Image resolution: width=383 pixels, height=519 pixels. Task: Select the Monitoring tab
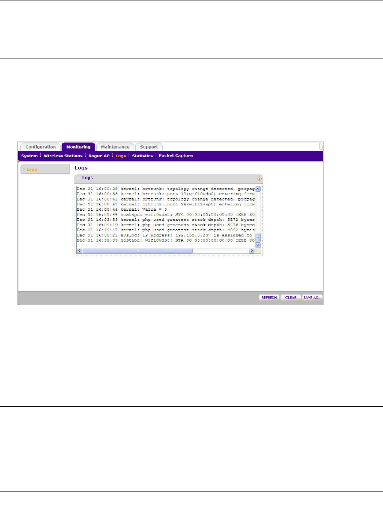pos(78,147)
